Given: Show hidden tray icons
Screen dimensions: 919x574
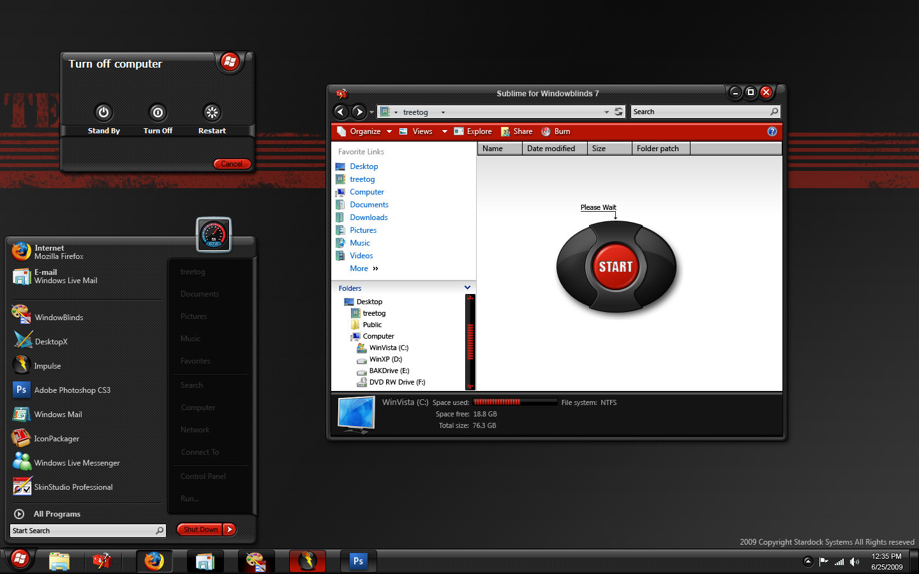Looking at the screenshot, I should click(x=808, y=561).
